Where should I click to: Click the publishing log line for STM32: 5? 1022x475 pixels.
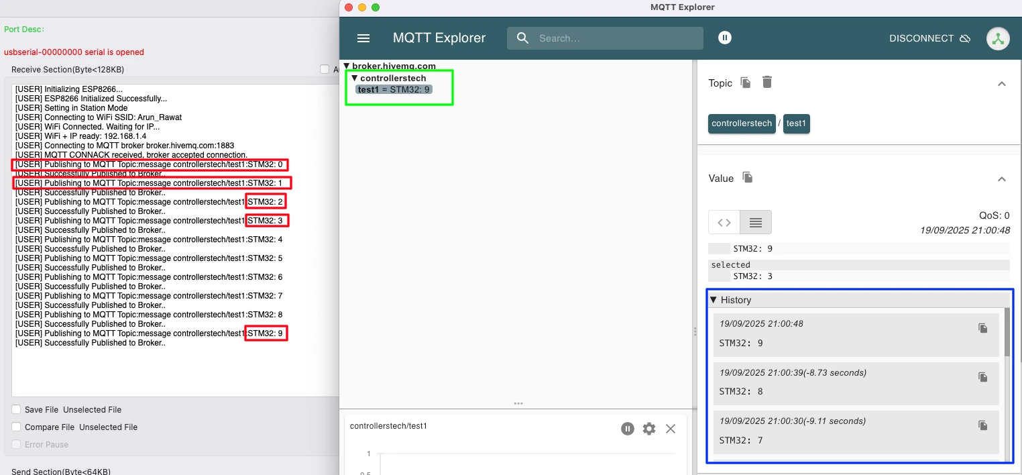[x=149, y=258]
